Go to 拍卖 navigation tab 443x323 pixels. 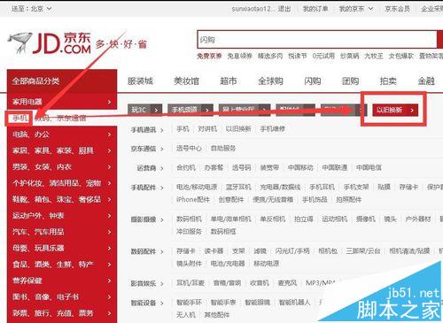click(388, 81)
